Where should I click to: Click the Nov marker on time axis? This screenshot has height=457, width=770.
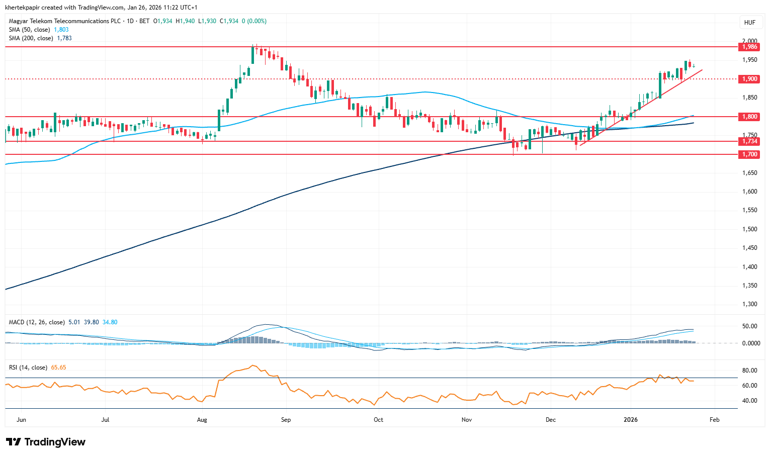[x=467, y=420]
